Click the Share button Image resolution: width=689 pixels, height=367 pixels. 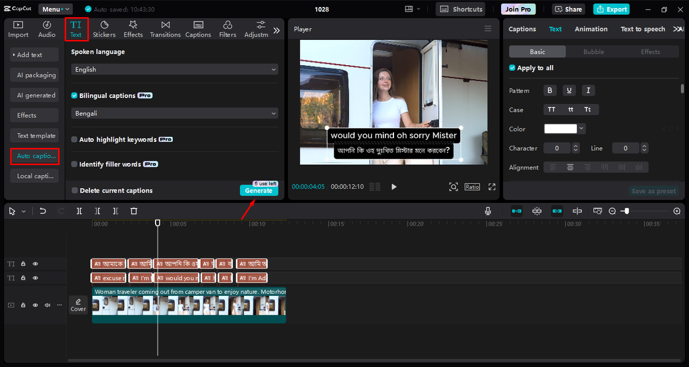568,9
